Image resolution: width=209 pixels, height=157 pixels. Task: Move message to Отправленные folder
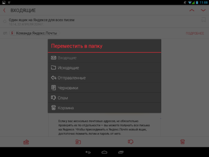pos(104,78)
